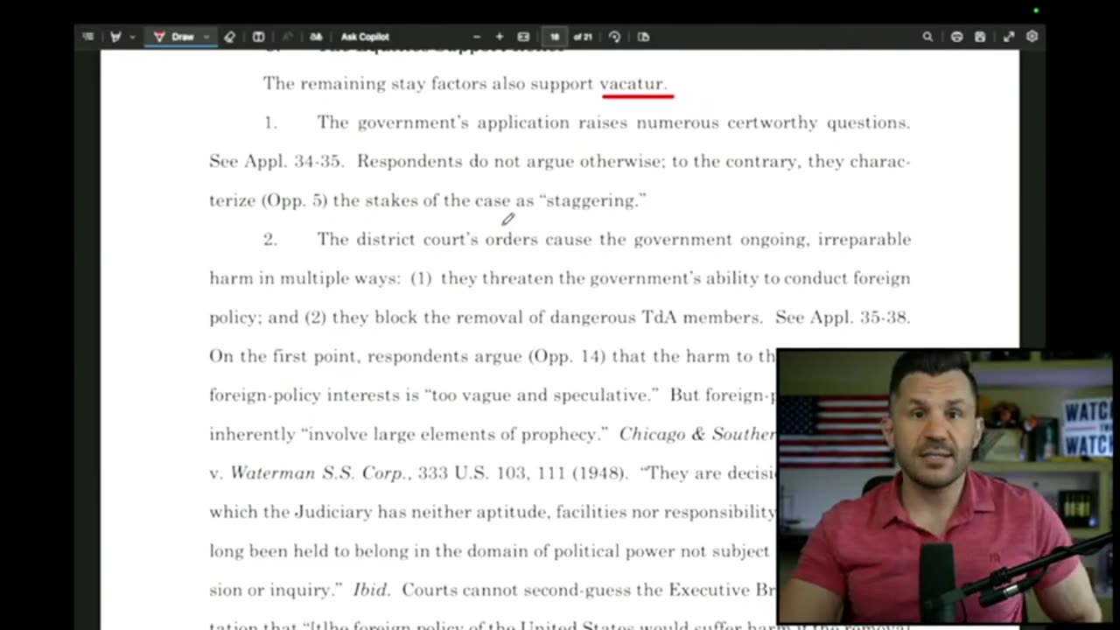Click the abbreviation 'TdA' in the text

point(659,317)
